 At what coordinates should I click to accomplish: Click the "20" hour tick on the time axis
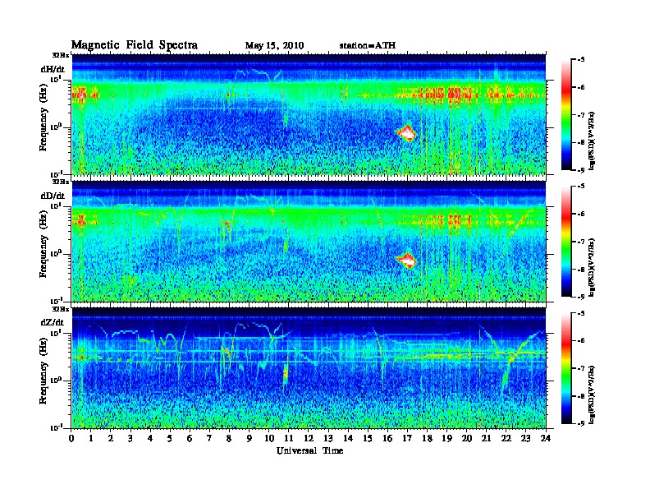pyautogui.click(x=467, y=438)
